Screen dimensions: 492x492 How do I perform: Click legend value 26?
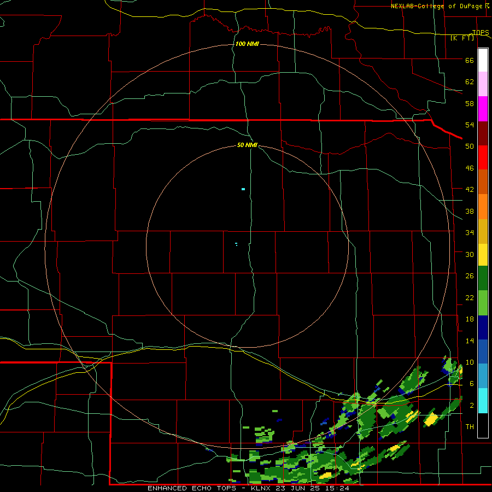click(x=470, y=276)
